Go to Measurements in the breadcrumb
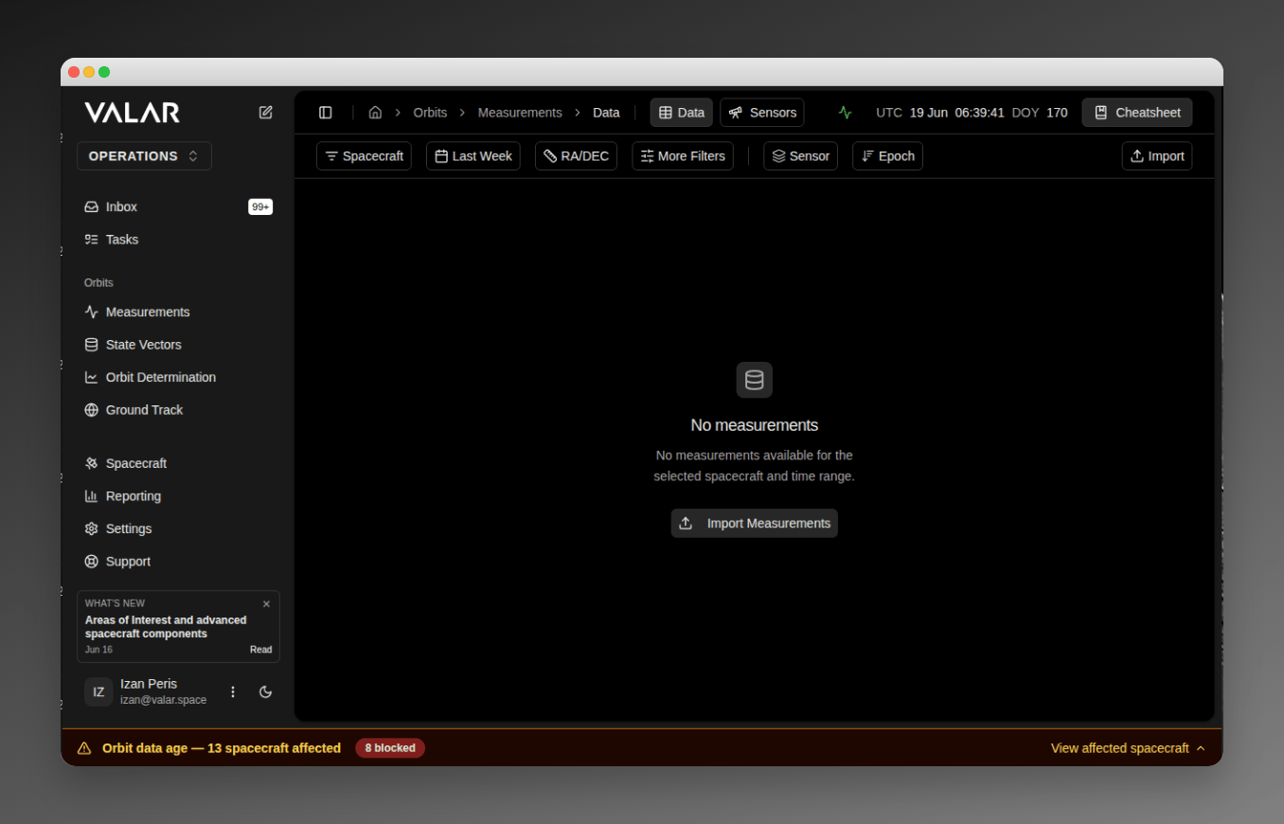The height and width of the screenshot is (824, 1284). point(520,113)
